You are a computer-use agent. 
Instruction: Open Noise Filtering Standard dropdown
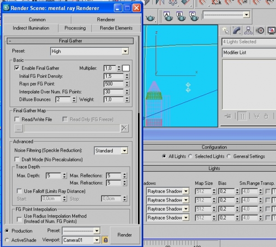pyautogui.click(x=125, y=151)
